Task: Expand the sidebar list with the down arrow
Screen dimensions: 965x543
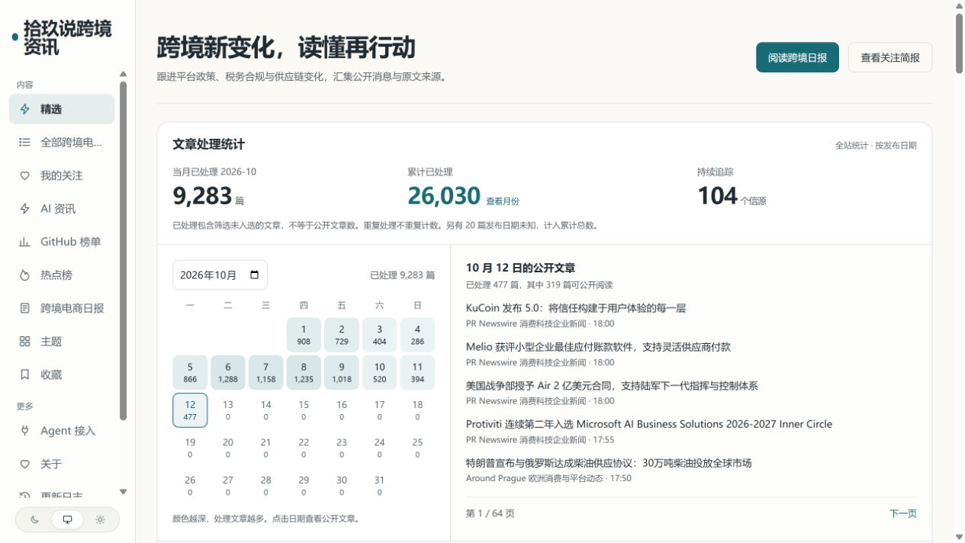Action: [x=124, y=492]
